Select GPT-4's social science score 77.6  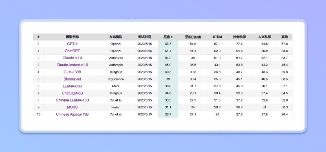(x=239, y=44)
